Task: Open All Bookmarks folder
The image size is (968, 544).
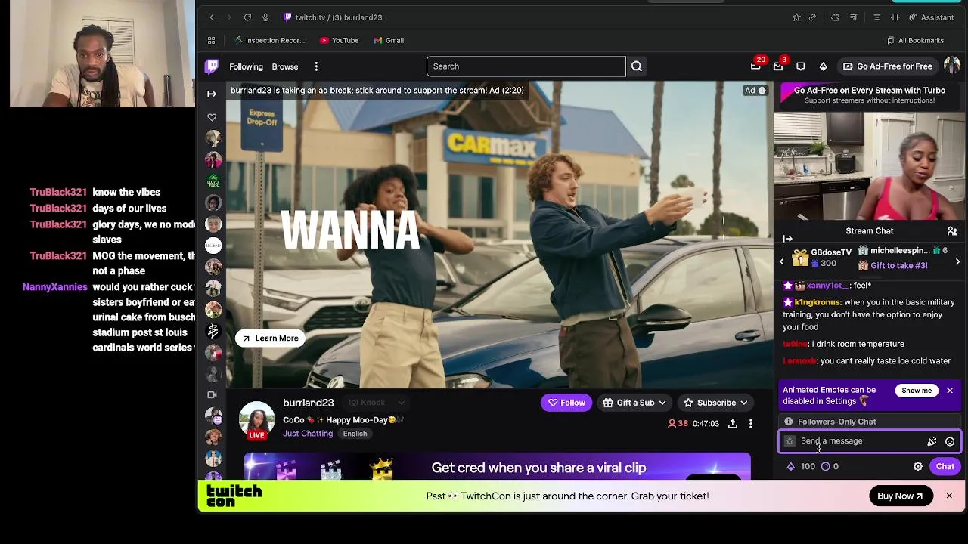Action: tap(915, 40)
